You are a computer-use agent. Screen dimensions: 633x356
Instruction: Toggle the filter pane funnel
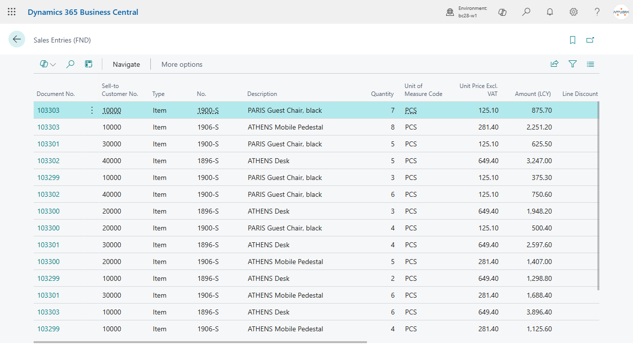click(573, 64)
